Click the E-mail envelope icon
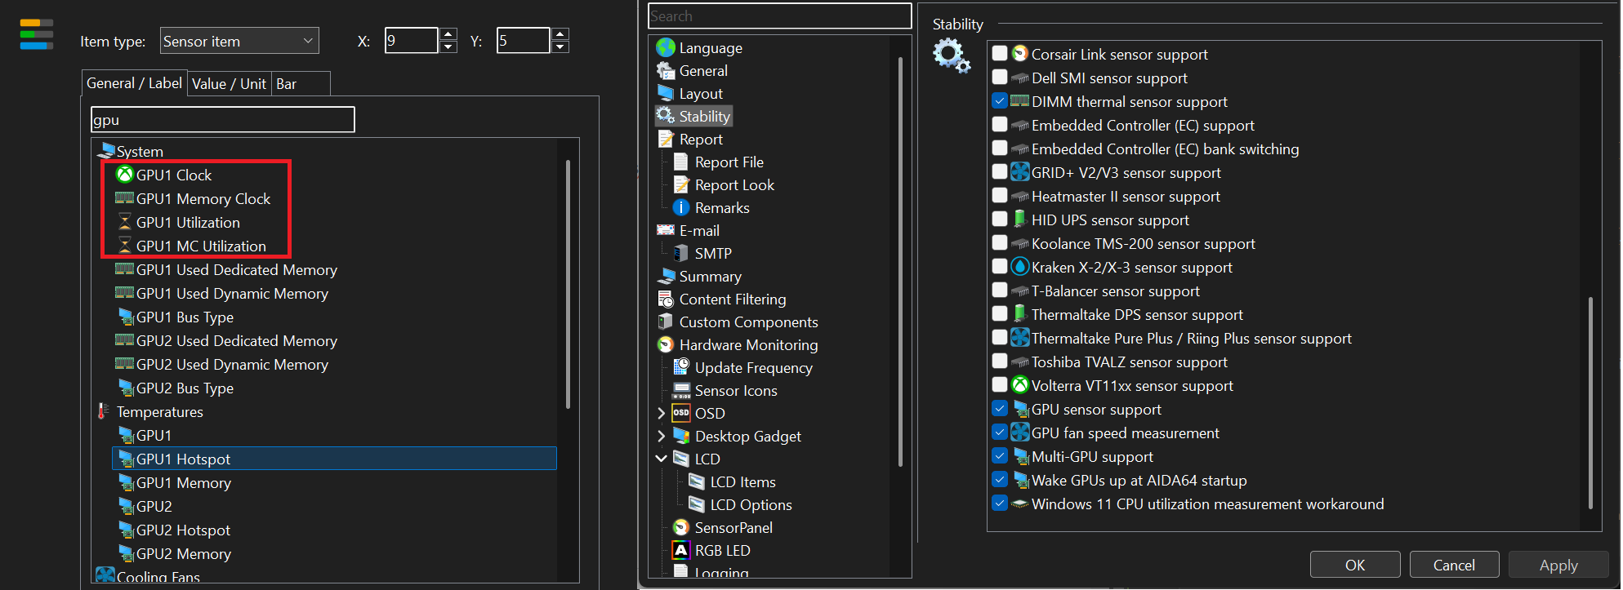 [666, 230]
